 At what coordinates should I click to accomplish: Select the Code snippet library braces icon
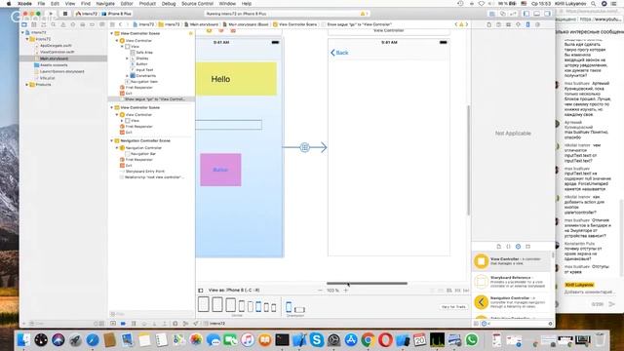(508, 247)
